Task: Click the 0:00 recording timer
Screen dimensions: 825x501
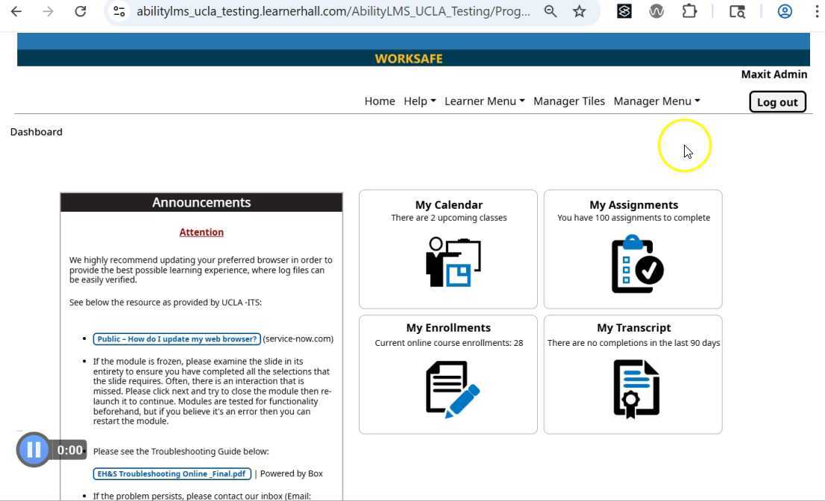Action: (x=69, y=450)
